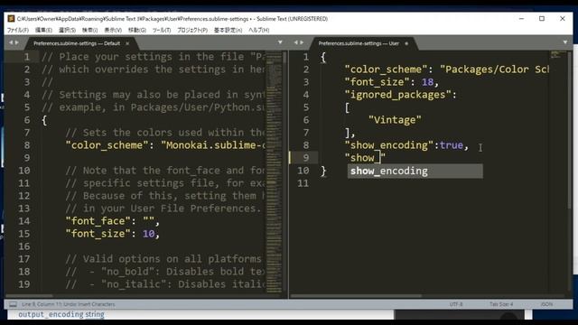Click the right pane horizontal scrollbar
578x325 pixels.
356,296
